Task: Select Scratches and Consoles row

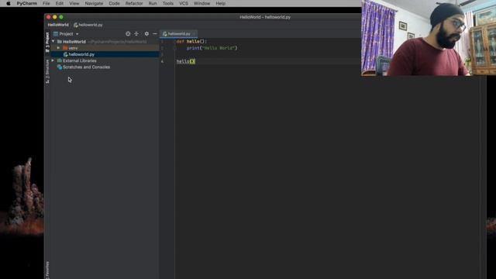Action: (105, 67)
